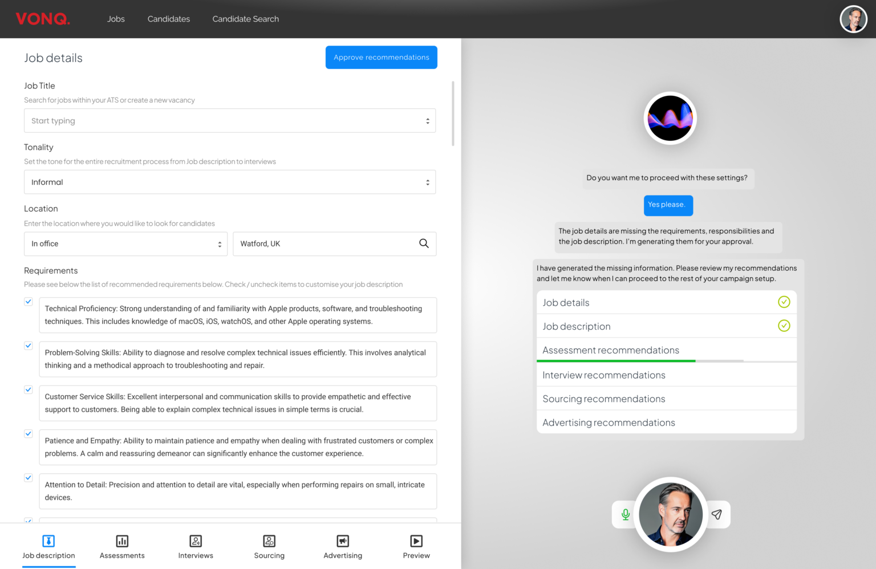Open the Job Title dropdown

230,120
